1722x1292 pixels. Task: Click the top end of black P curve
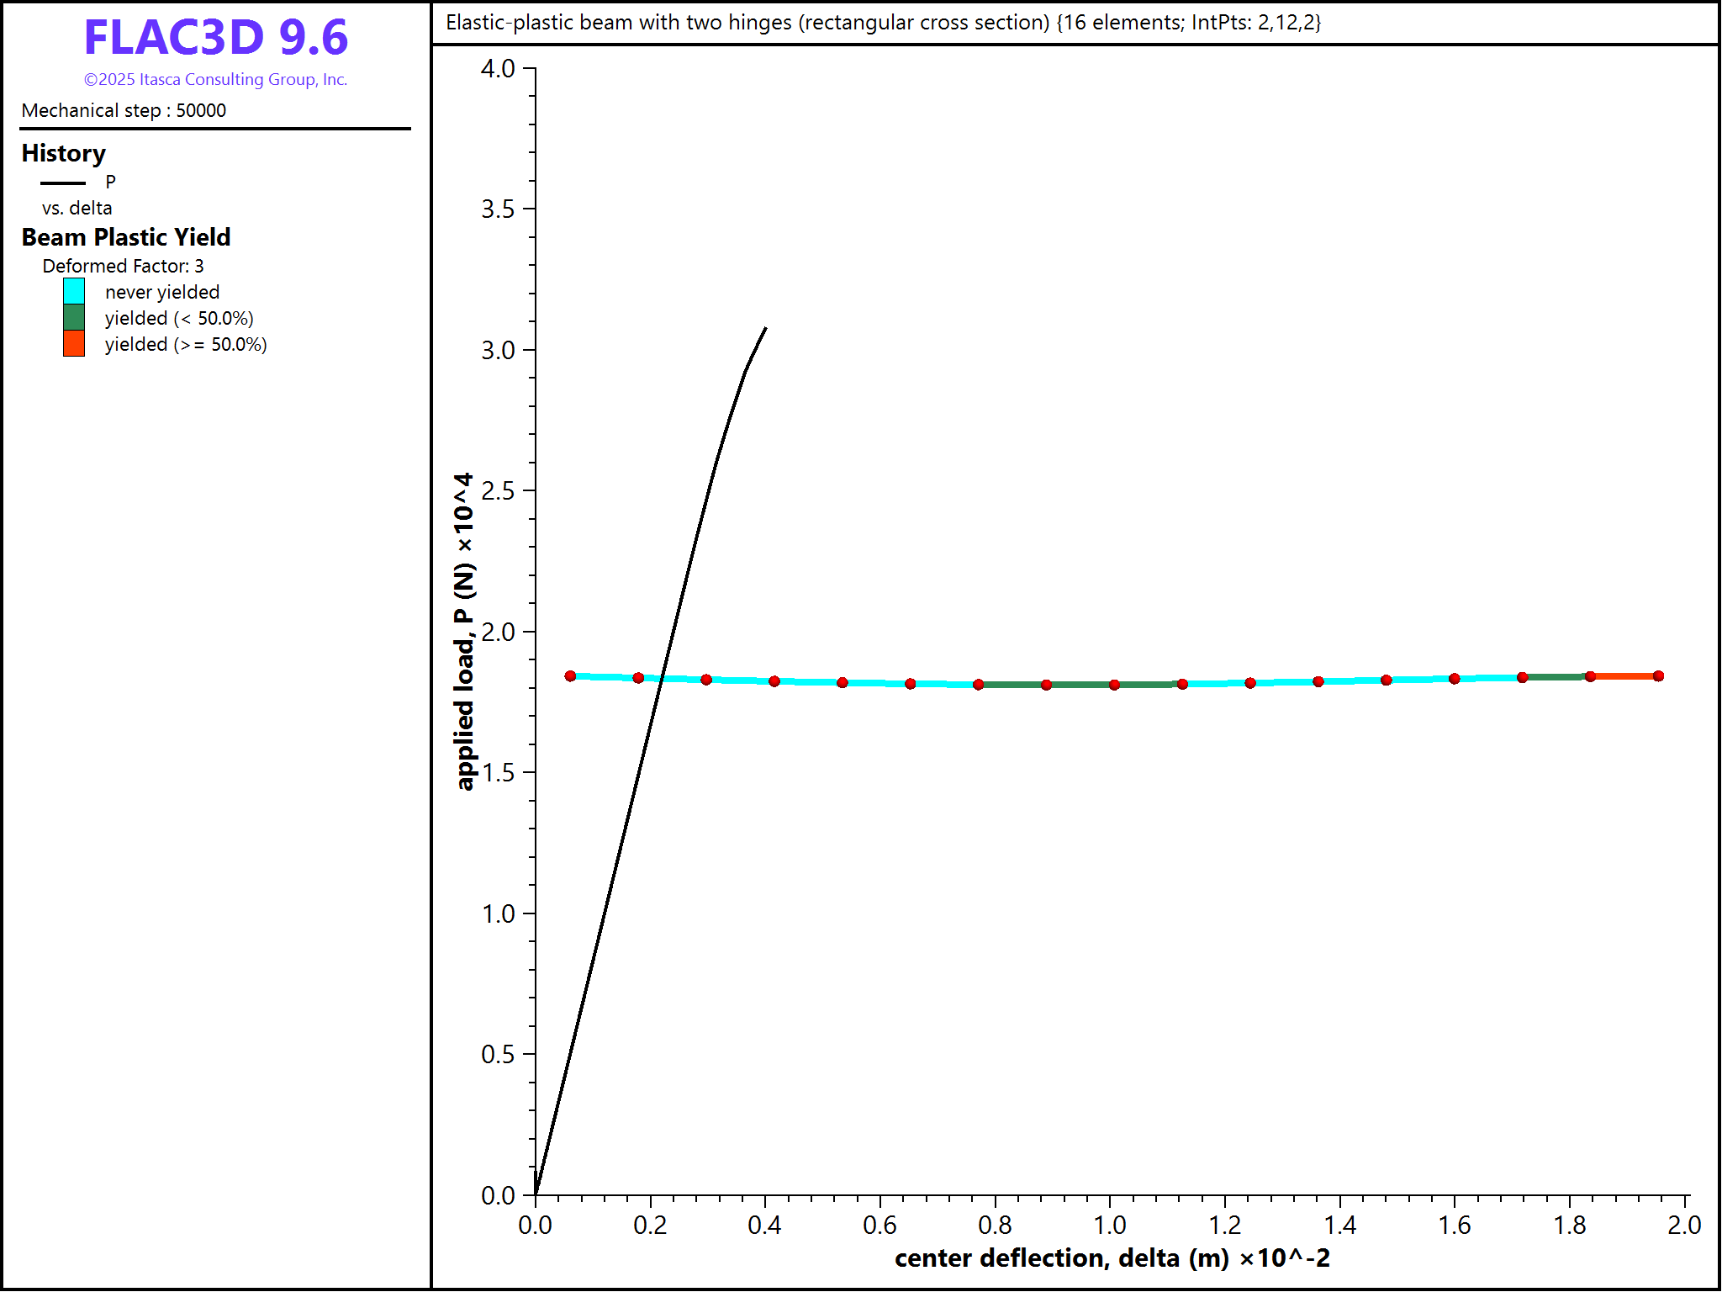click(x=764, y=330)
